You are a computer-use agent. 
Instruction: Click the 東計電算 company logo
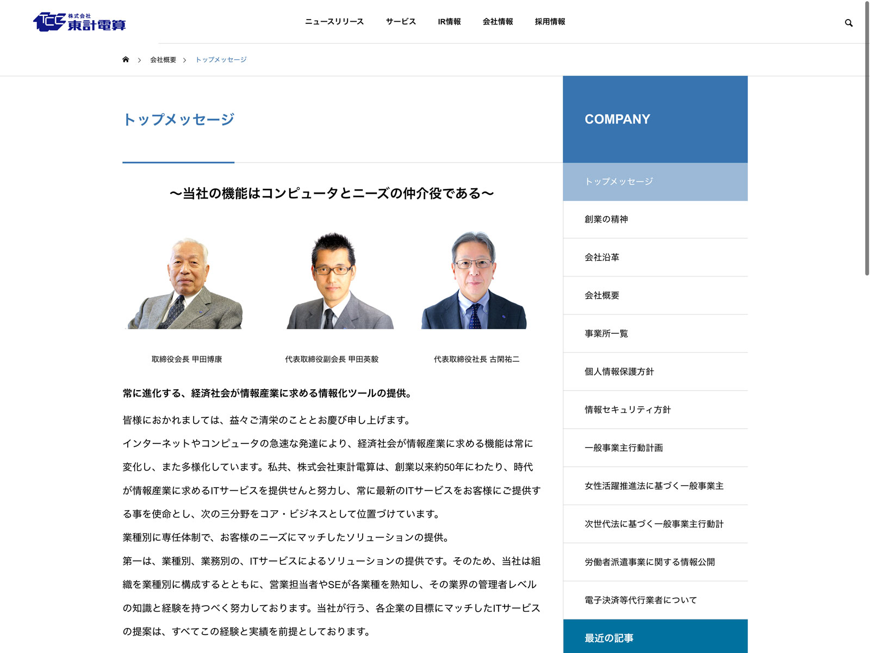79,22
